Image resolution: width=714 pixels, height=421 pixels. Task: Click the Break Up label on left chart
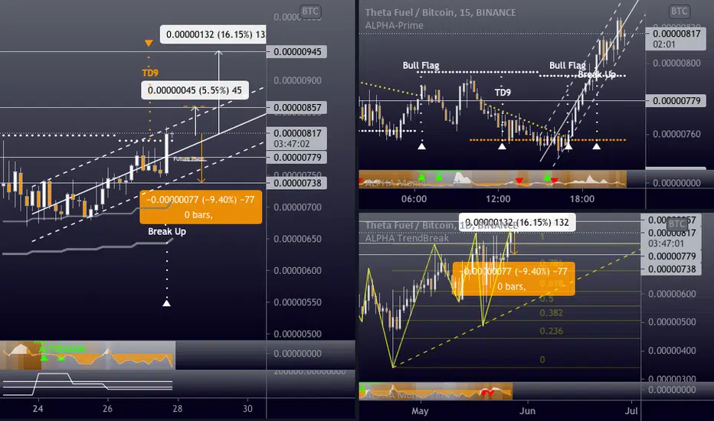[167, 231]
